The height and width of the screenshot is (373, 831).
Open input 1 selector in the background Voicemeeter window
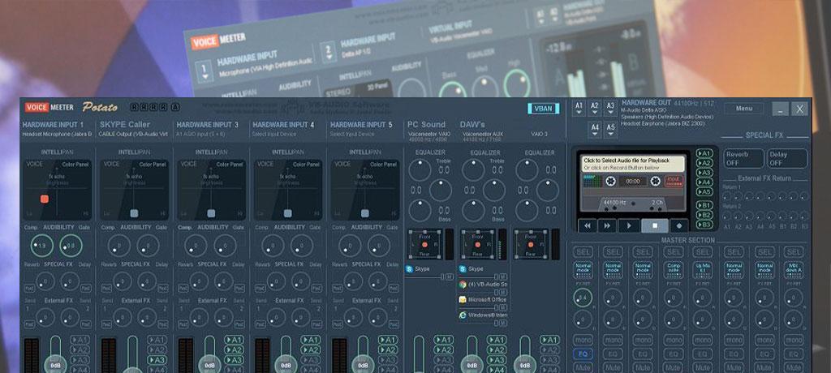click(204, 71)
